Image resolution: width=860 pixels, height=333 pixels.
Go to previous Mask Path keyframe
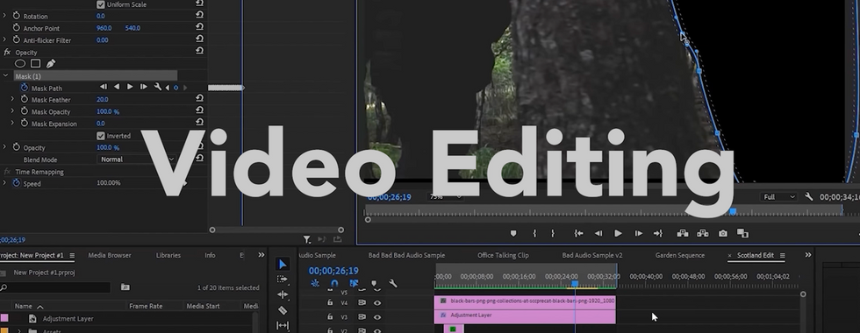pos(168,88)
